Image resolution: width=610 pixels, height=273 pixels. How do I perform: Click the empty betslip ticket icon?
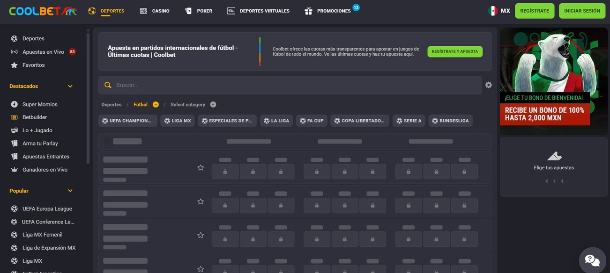tap(554, 156)
